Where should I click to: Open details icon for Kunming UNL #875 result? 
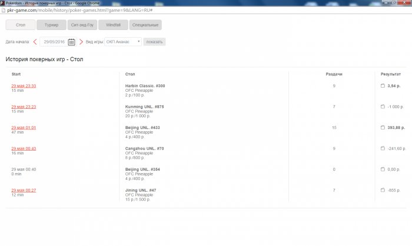383,107
